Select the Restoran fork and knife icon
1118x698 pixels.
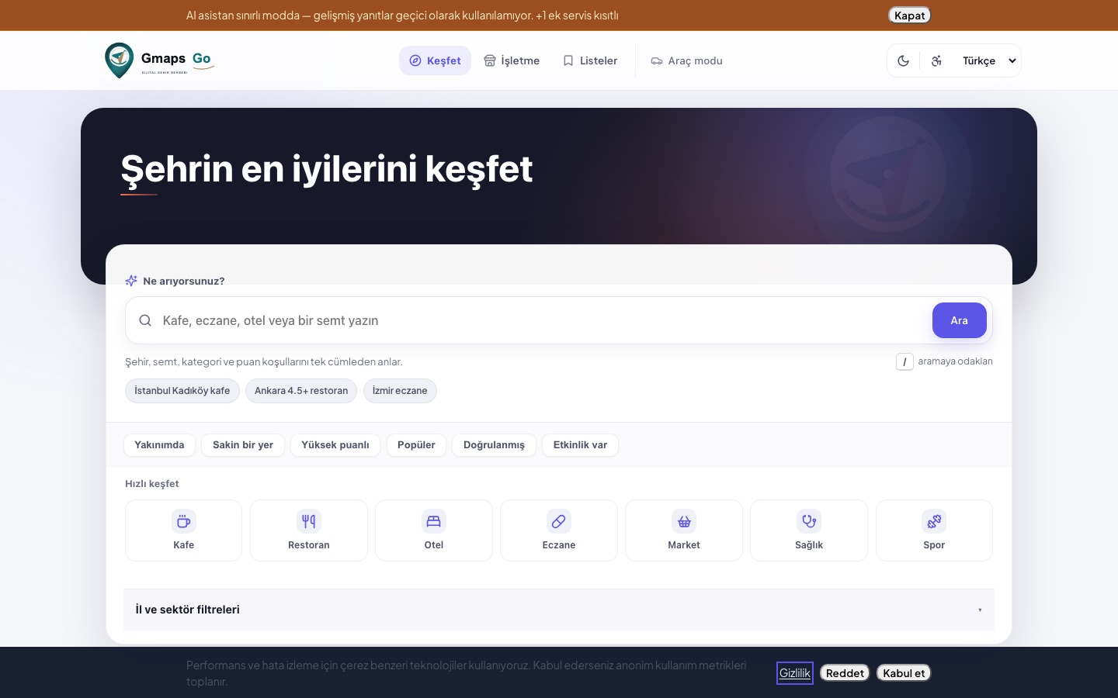coord(309,521)
